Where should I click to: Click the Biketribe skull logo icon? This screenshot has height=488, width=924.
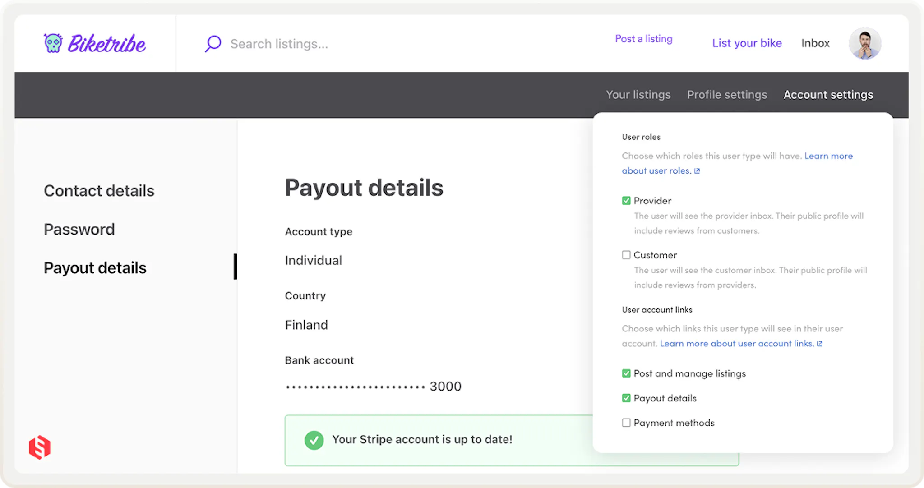(53, 43)
